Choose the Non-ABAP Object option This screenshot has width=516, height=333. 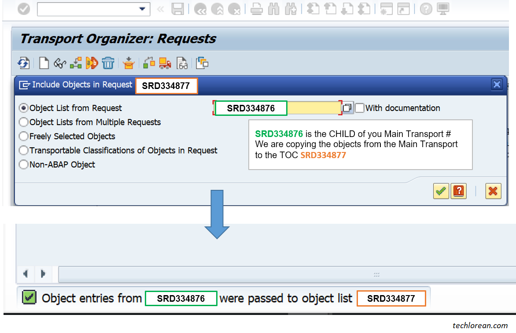click(x=24, y=165)
